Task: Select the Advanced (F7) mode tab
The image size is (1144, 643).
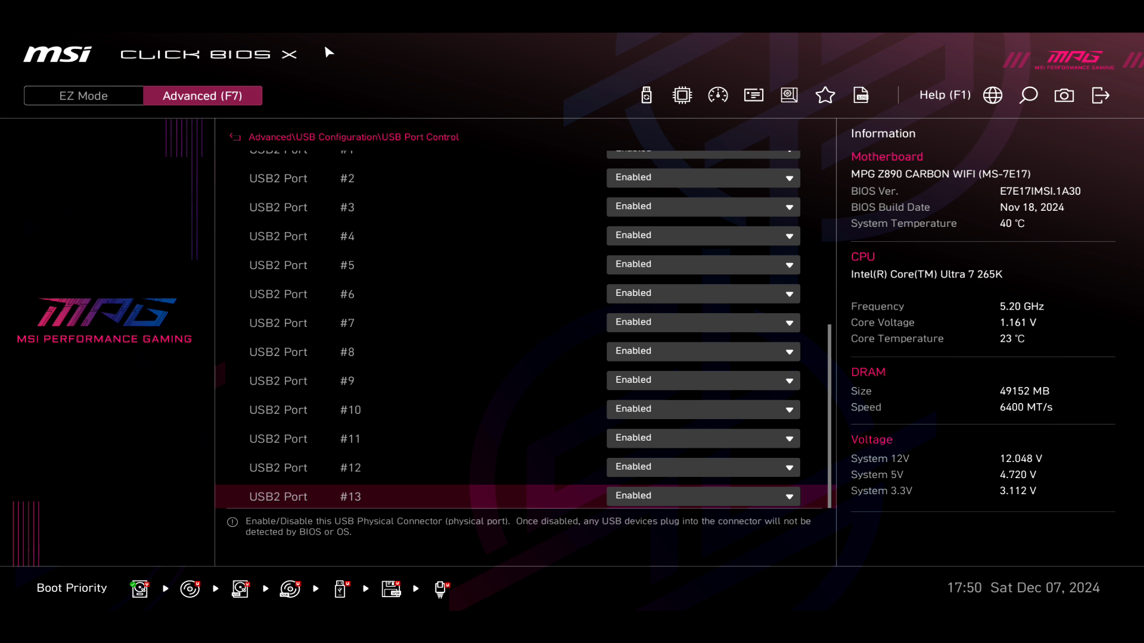Action: point(203,96)
